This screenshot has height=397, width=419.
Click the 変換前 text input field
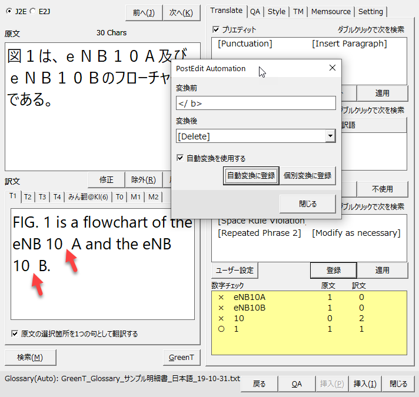[255, 104]
